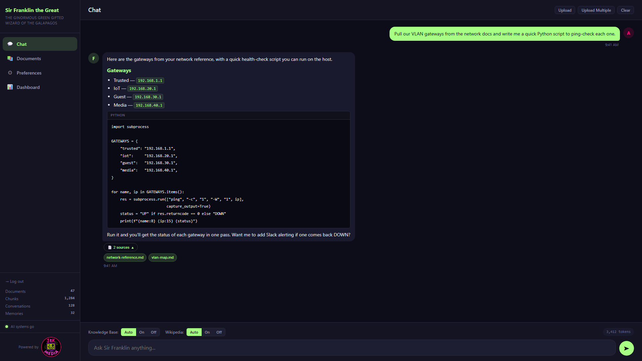Viewport: 642px width, 361px height.
Task: Click the Chat speech bubble icon
Action: point(10,44)
